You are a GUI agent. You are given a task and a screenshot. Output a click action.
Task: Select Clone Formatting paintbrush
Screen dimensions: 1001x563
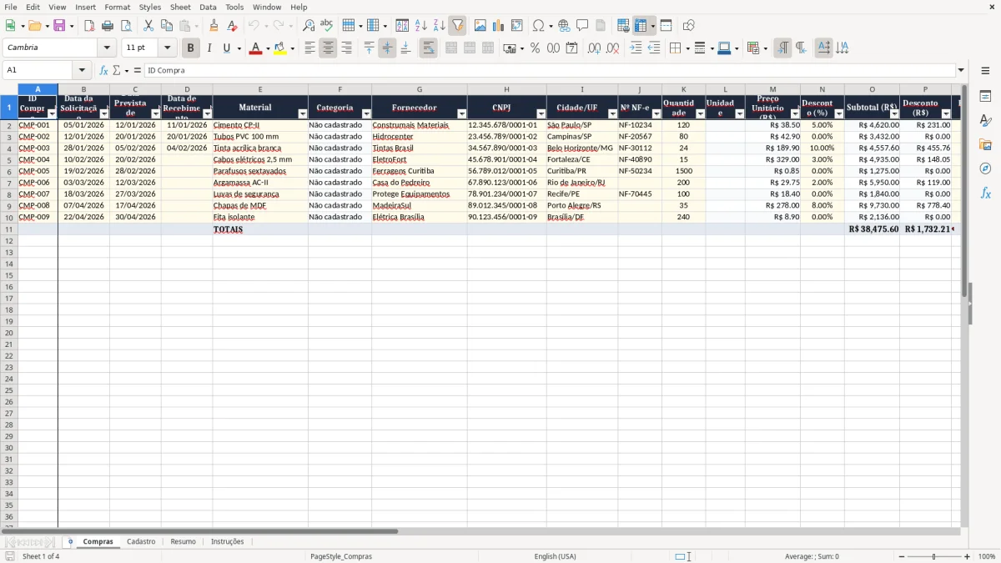pyautogui.click(x=214, y=26)
